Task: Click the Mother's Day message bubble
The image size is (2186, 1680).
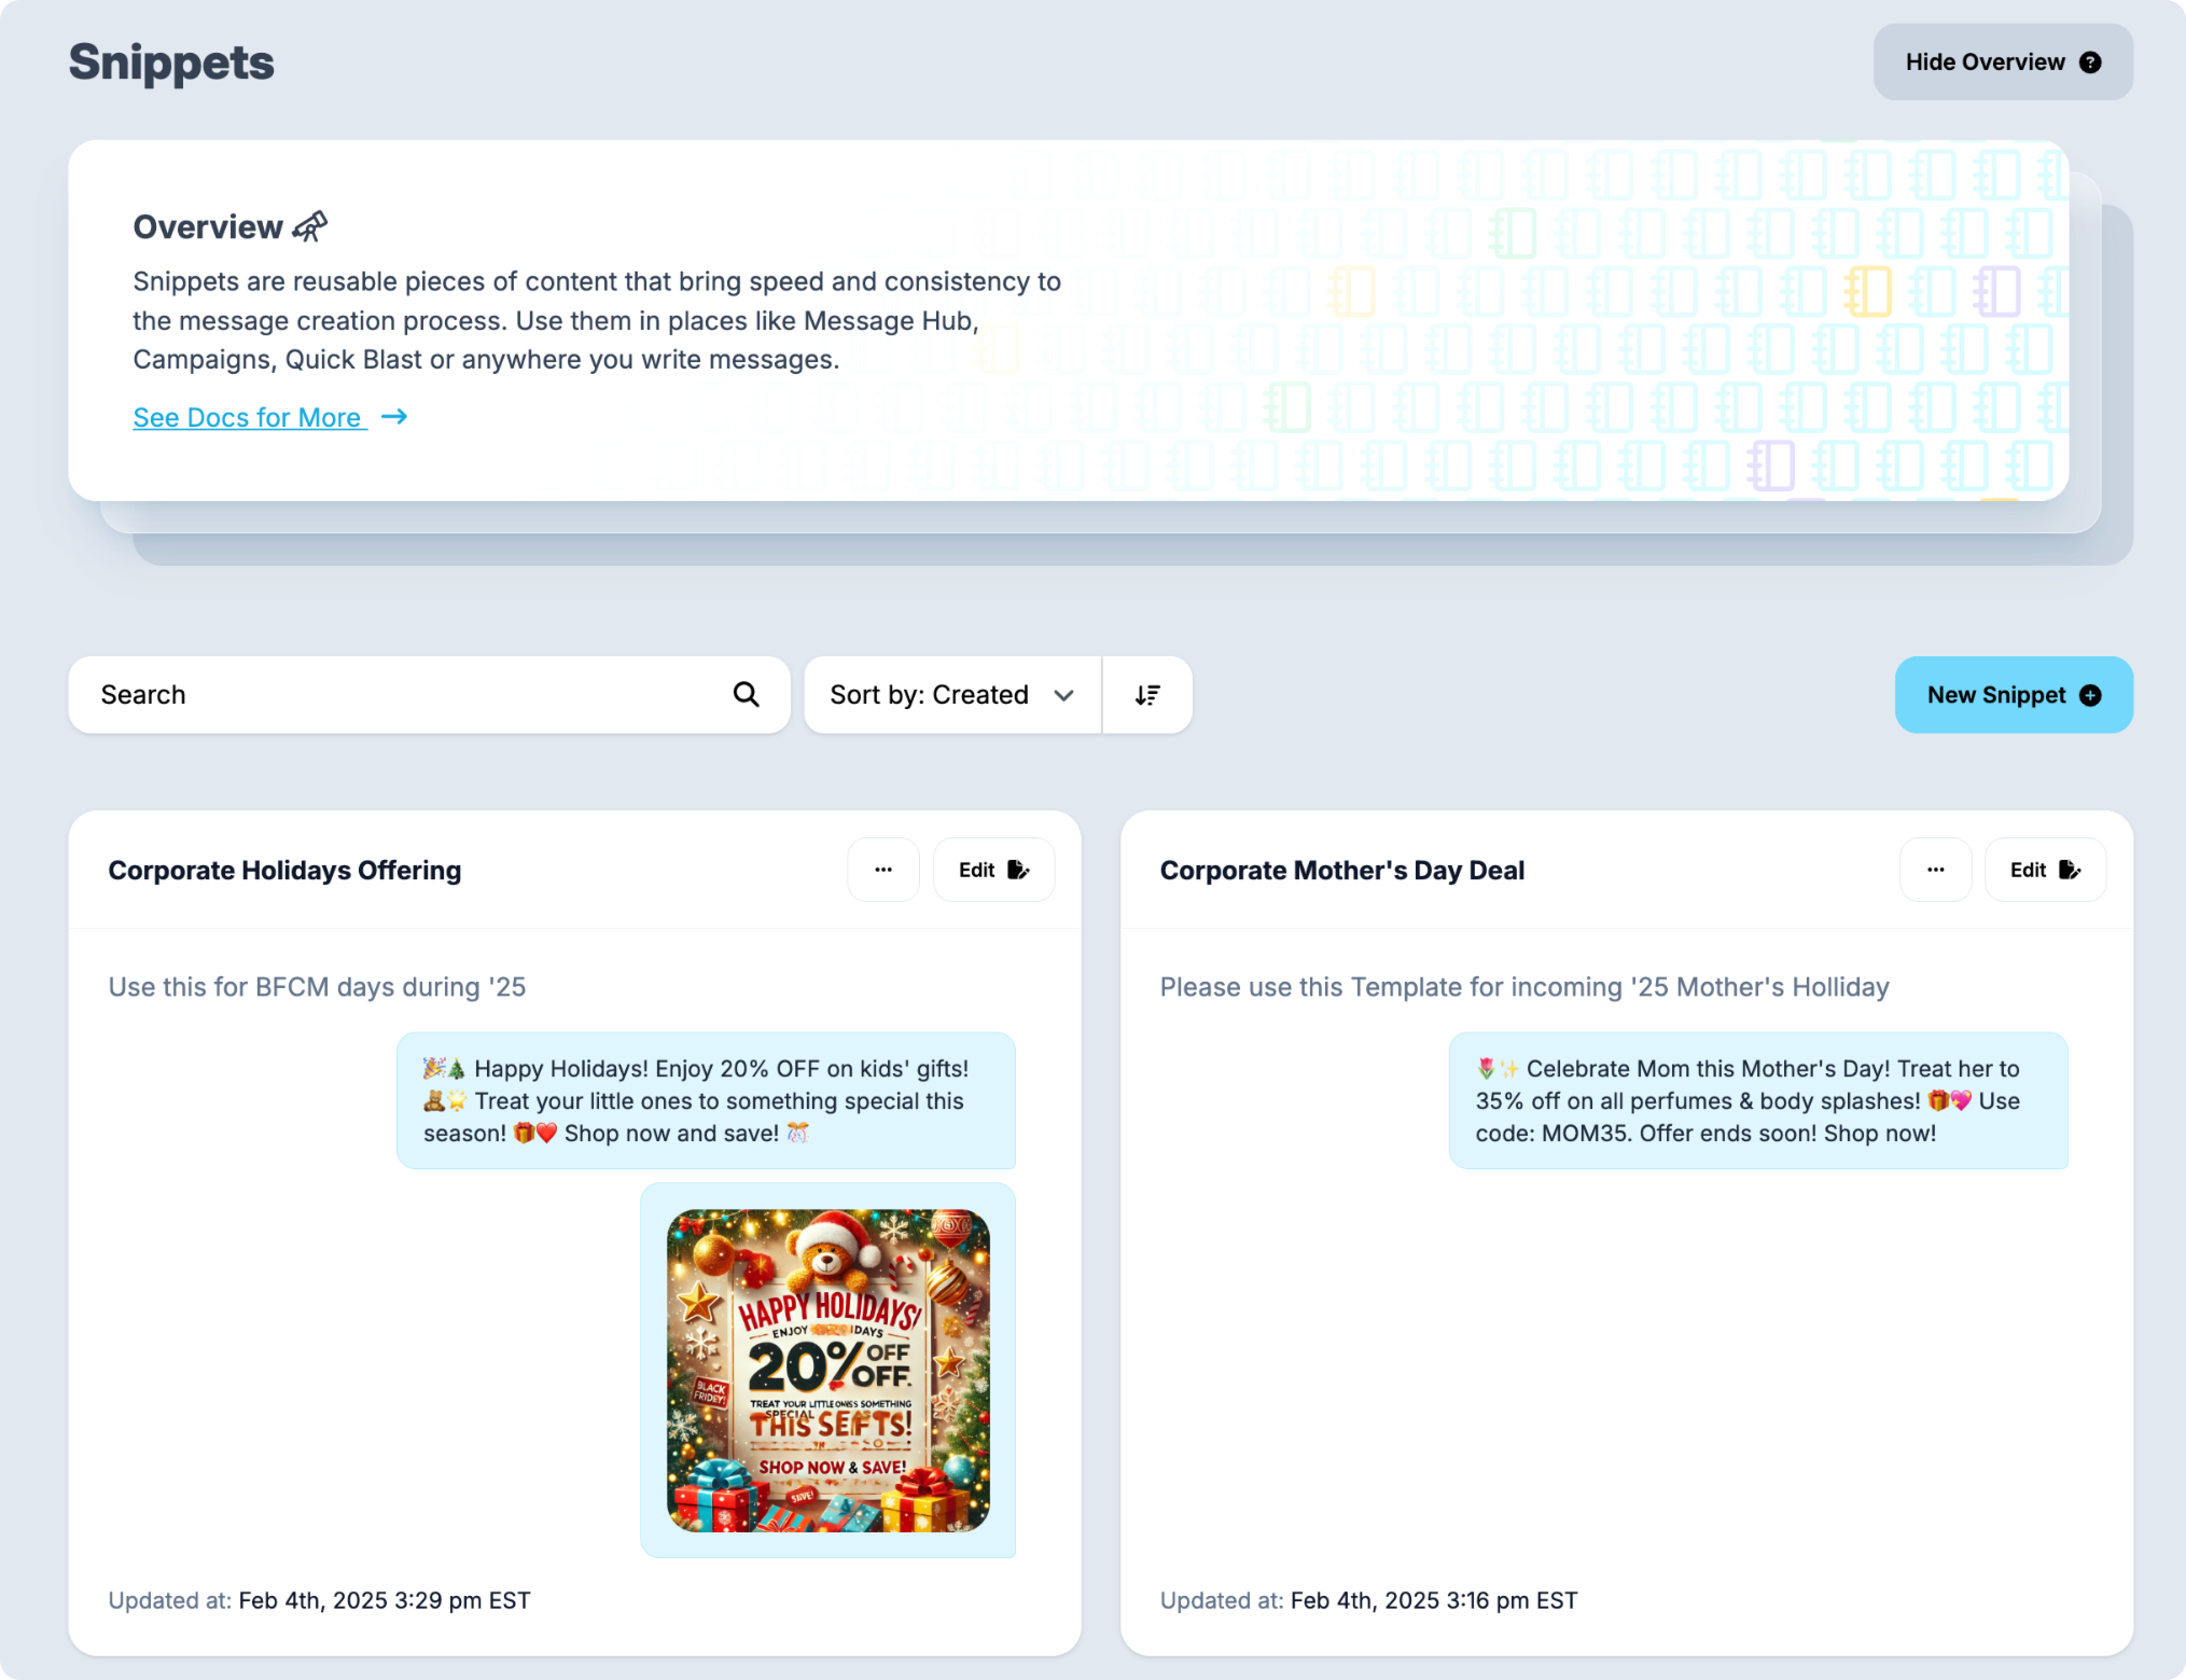Action: 1757,1100
